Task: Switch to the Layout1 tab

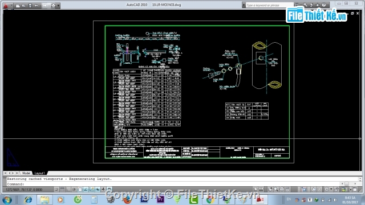Action: [39, 173]
